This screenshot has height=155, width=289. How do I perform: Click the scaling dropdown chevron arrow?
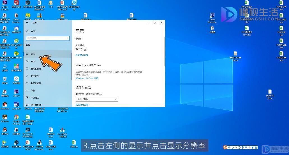[x=115, y=99]
